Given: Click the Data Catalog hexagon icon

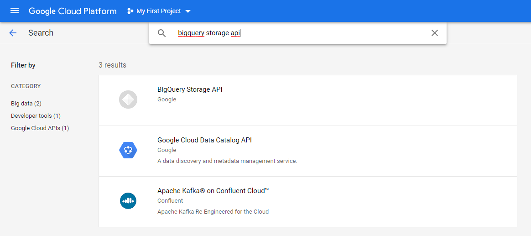Looking at the screenshot, I should pyautogui.click(x=128, y=150).
